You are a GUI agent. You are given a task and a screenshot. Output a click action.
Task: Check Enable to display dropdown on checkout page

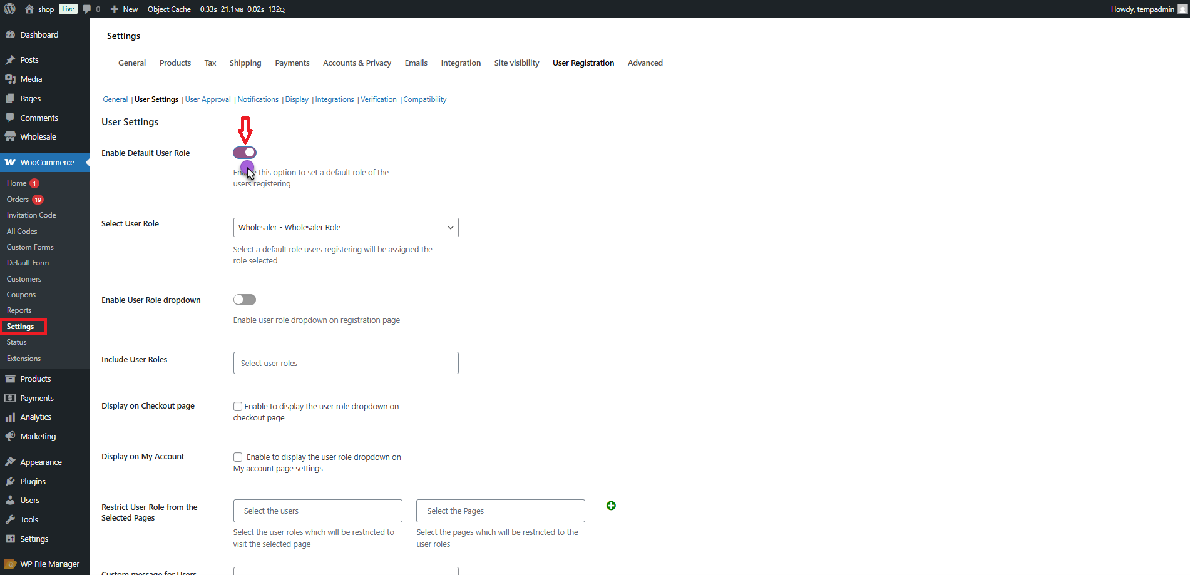(x=237, y=406)
